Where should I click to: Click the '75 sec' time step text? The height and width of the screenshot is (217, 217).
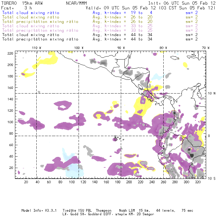[187, 211]
